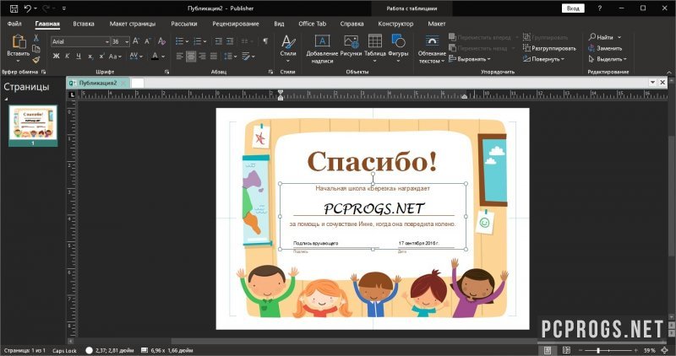Switch to the Рассылки tab

184,24
